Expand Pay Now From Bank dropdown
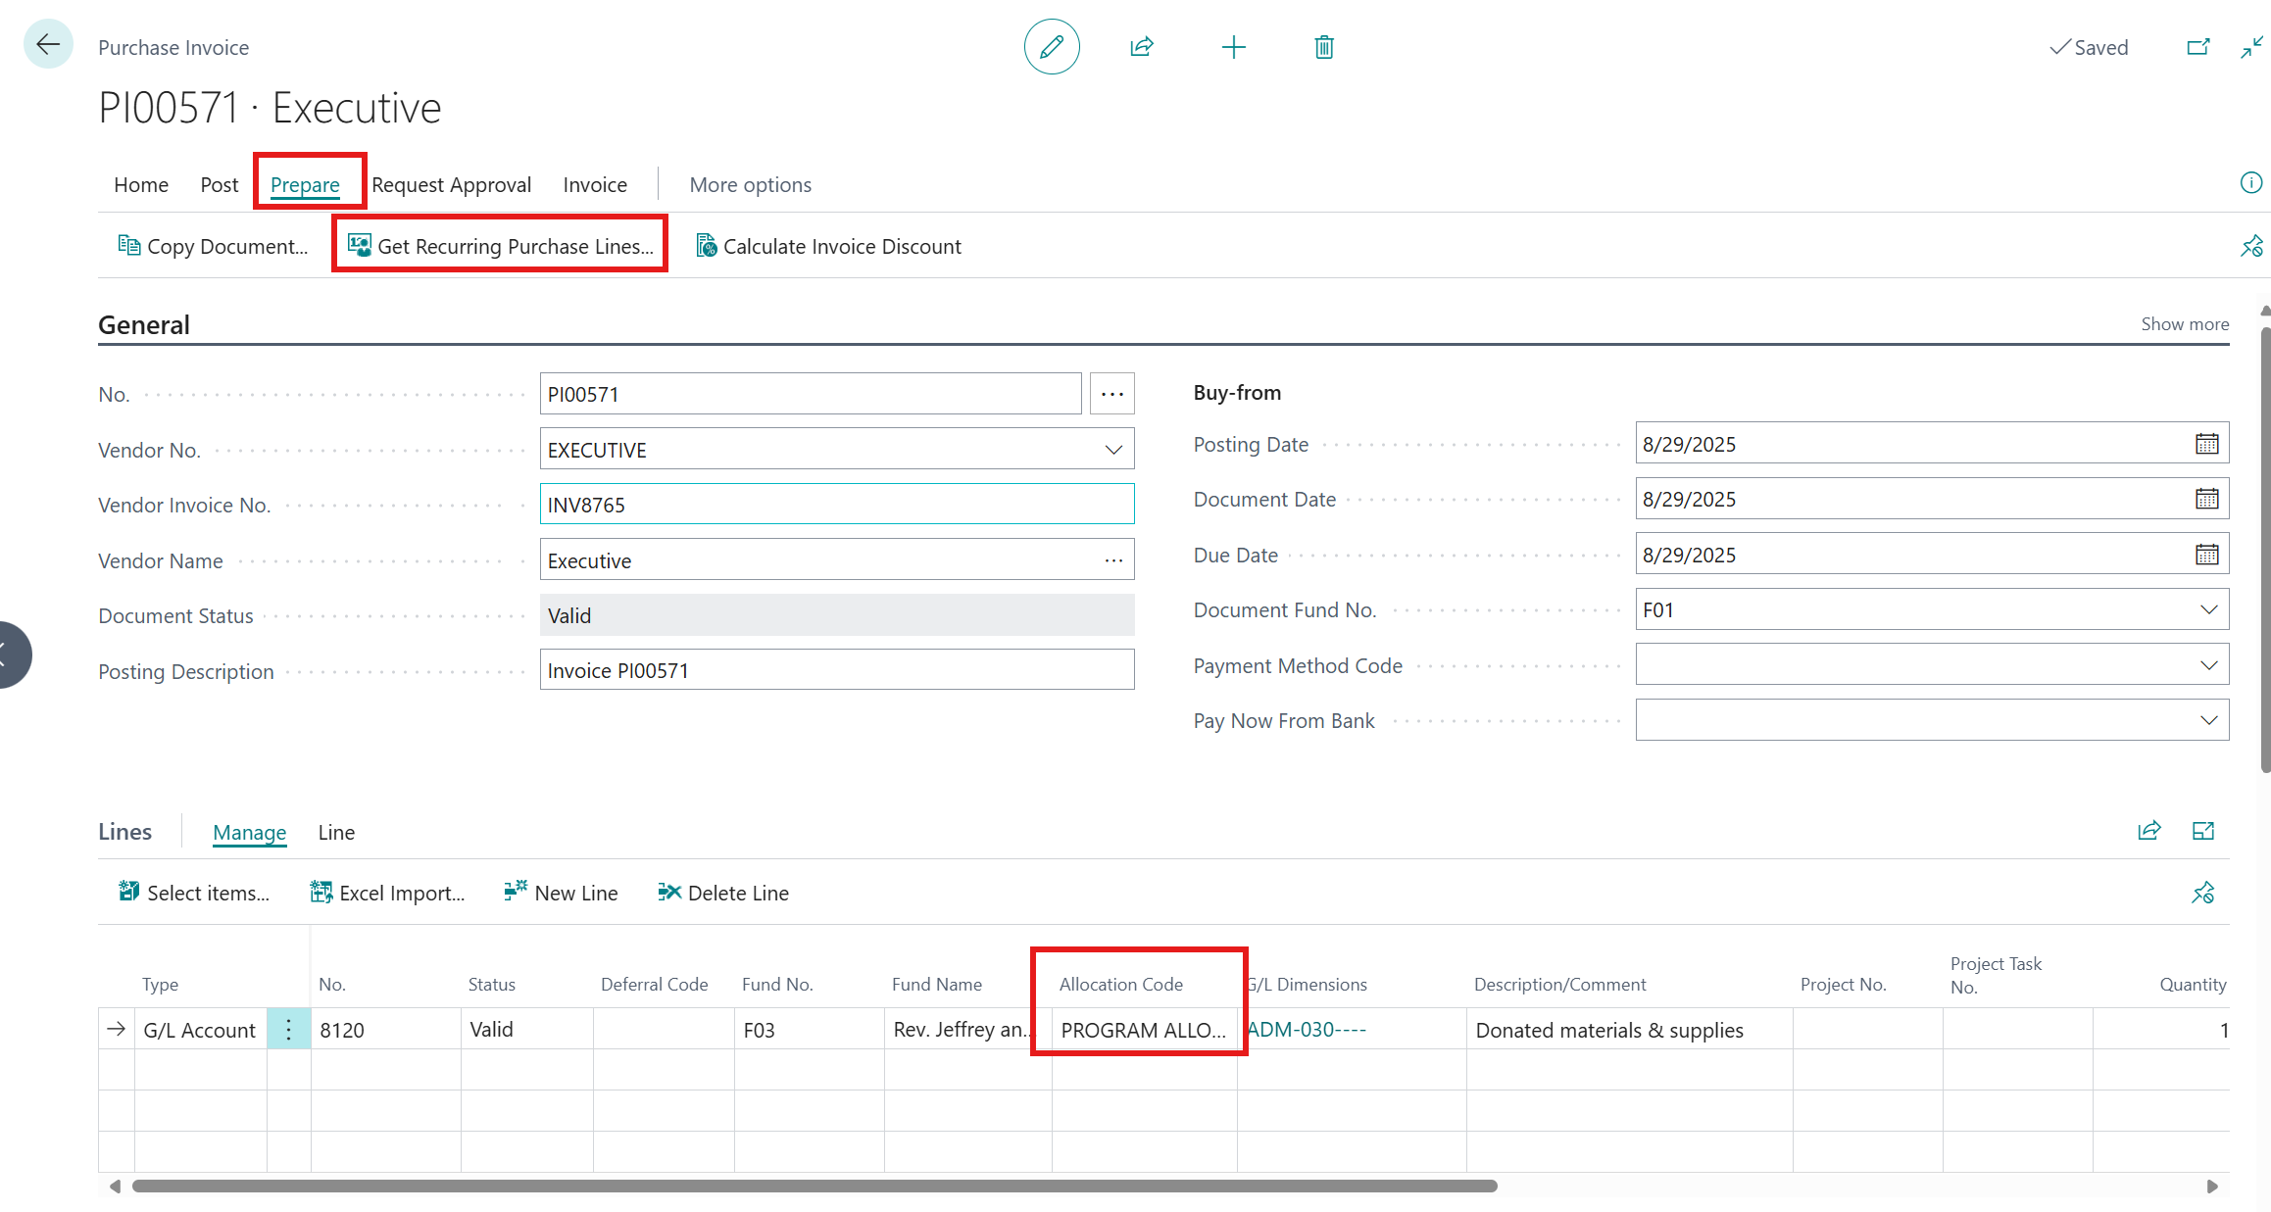2271x1212 pixels. (x=2208, y=721)
